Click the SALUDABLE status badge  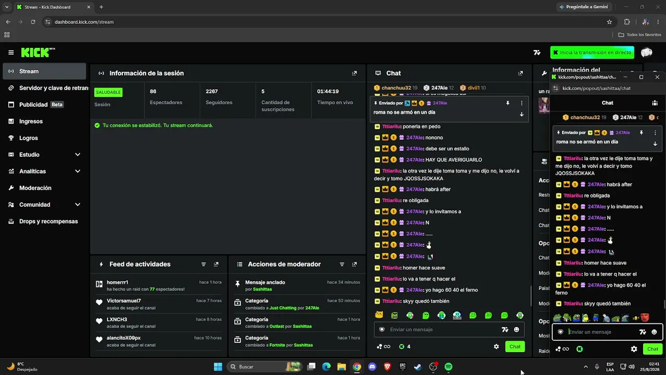point(108,92)
